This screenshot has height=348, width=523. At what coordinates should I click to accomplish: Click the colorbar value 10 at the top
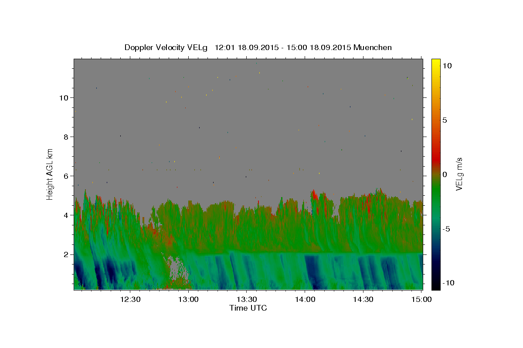(x=447, y=66)
